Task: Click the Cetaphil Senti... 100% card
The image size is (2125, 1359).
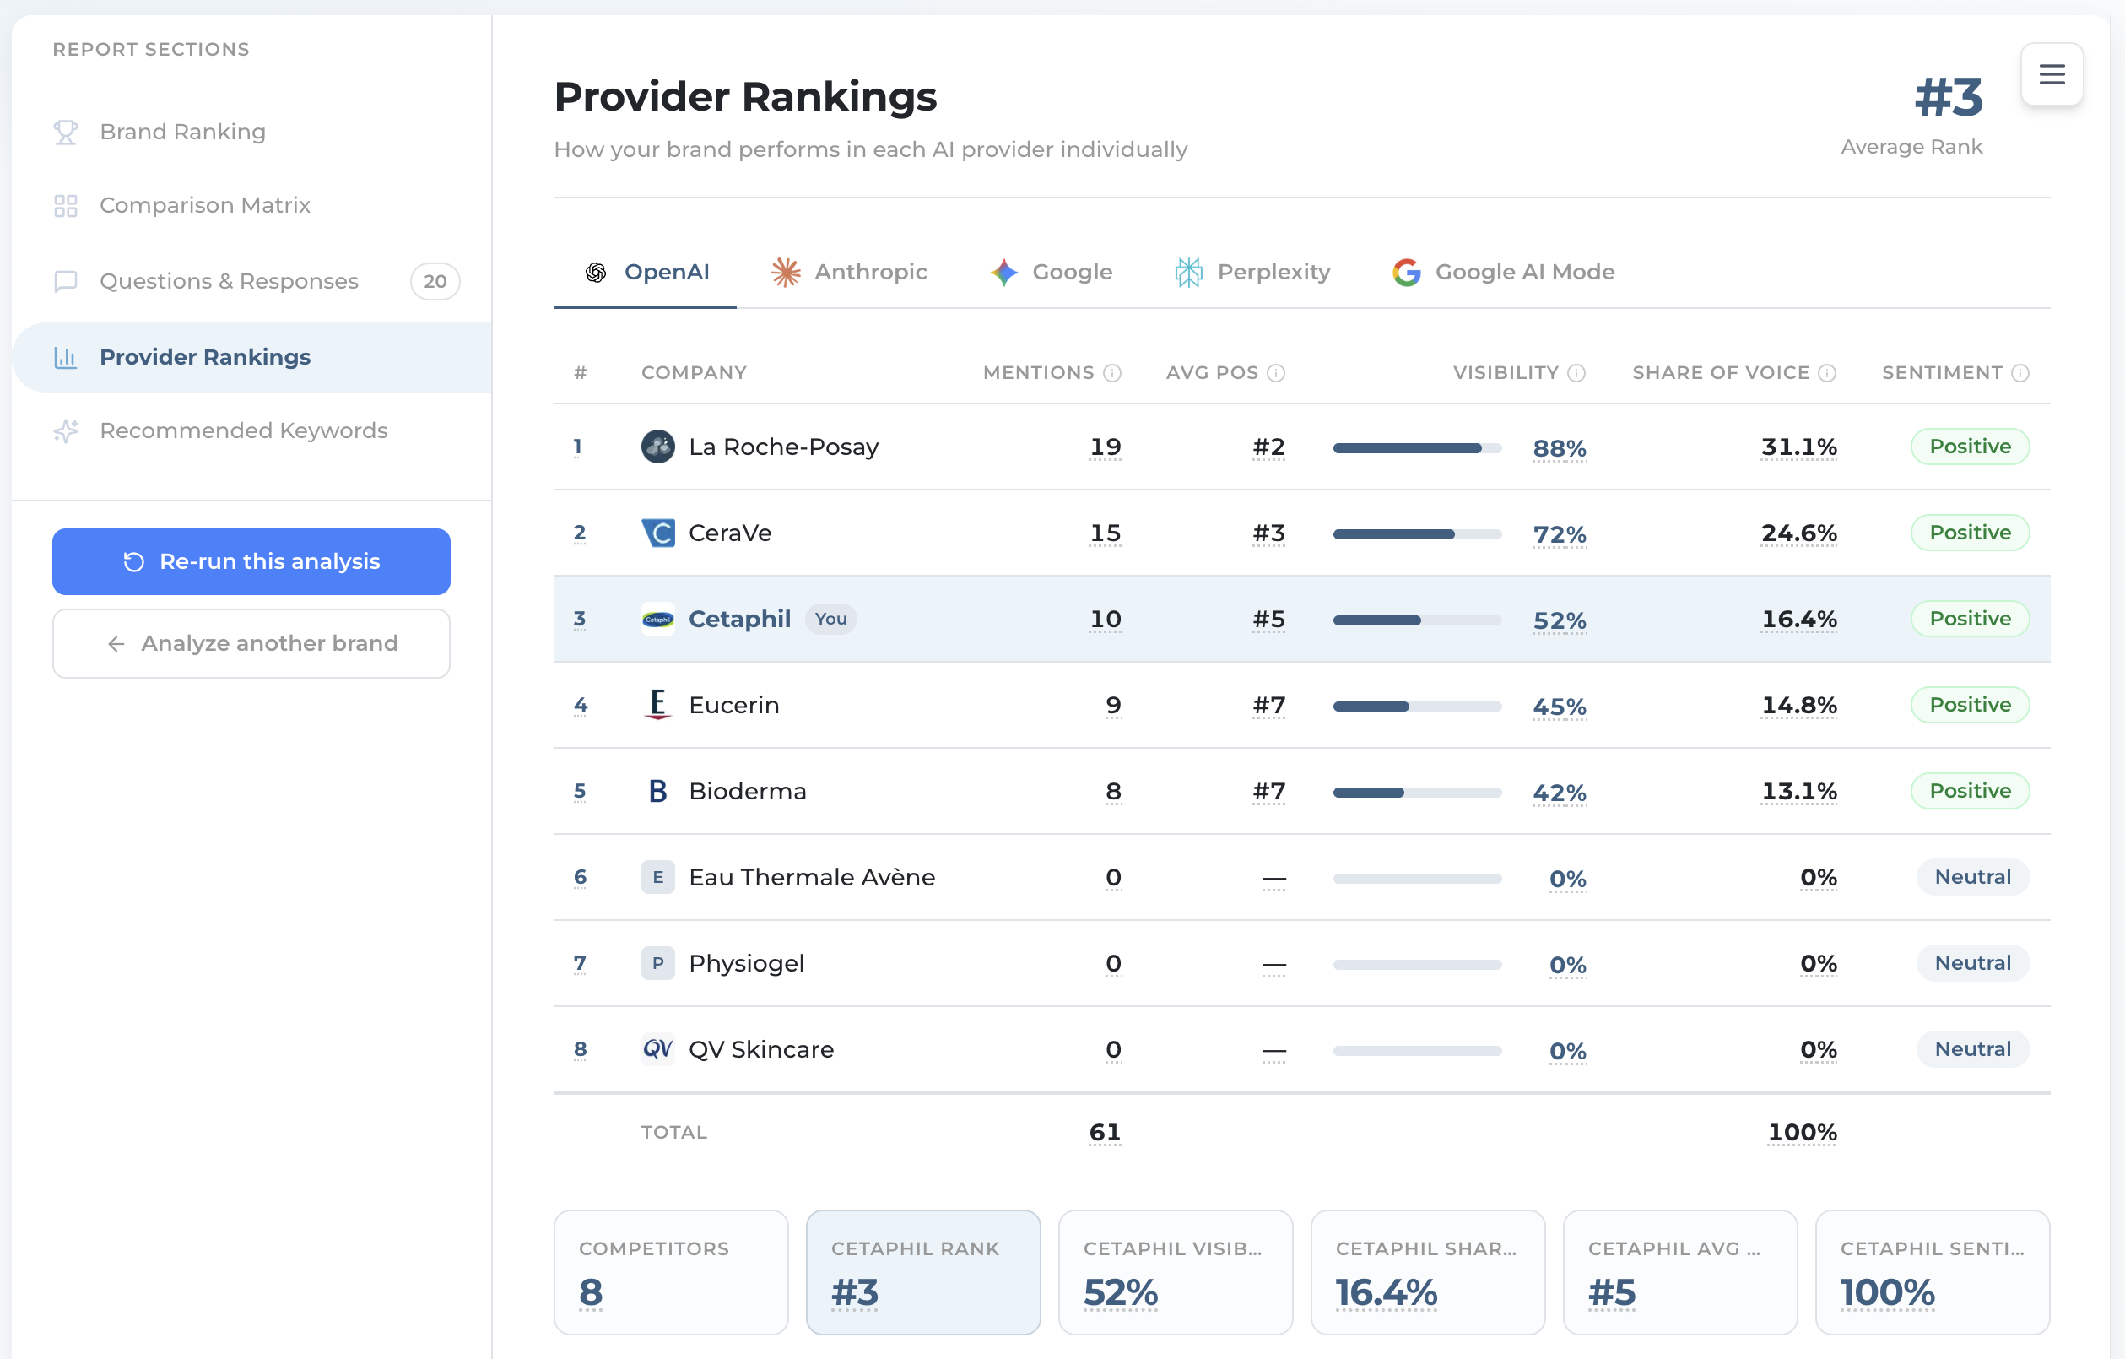Action: [1933, 1273]
